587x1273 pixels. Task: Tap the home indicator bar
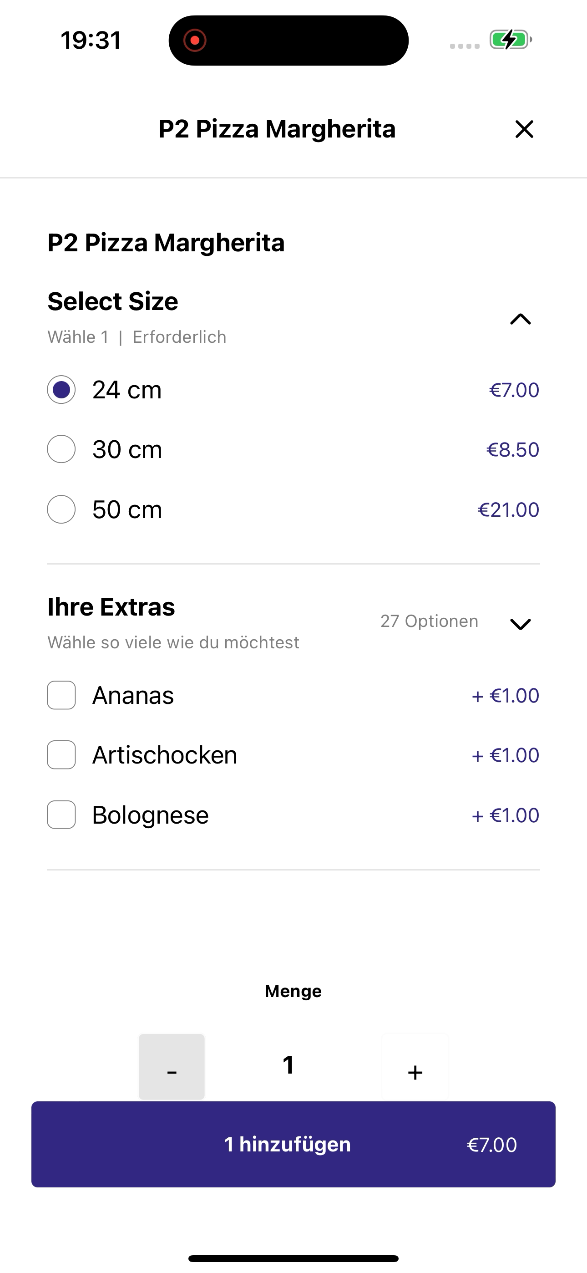point(293,1259)
